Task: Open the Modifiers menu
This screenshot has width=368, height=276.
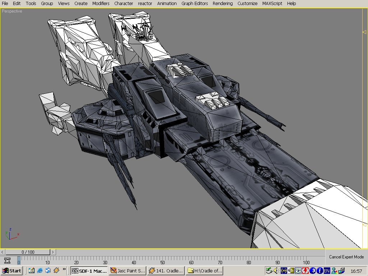Action: click(x=101, y=4)
